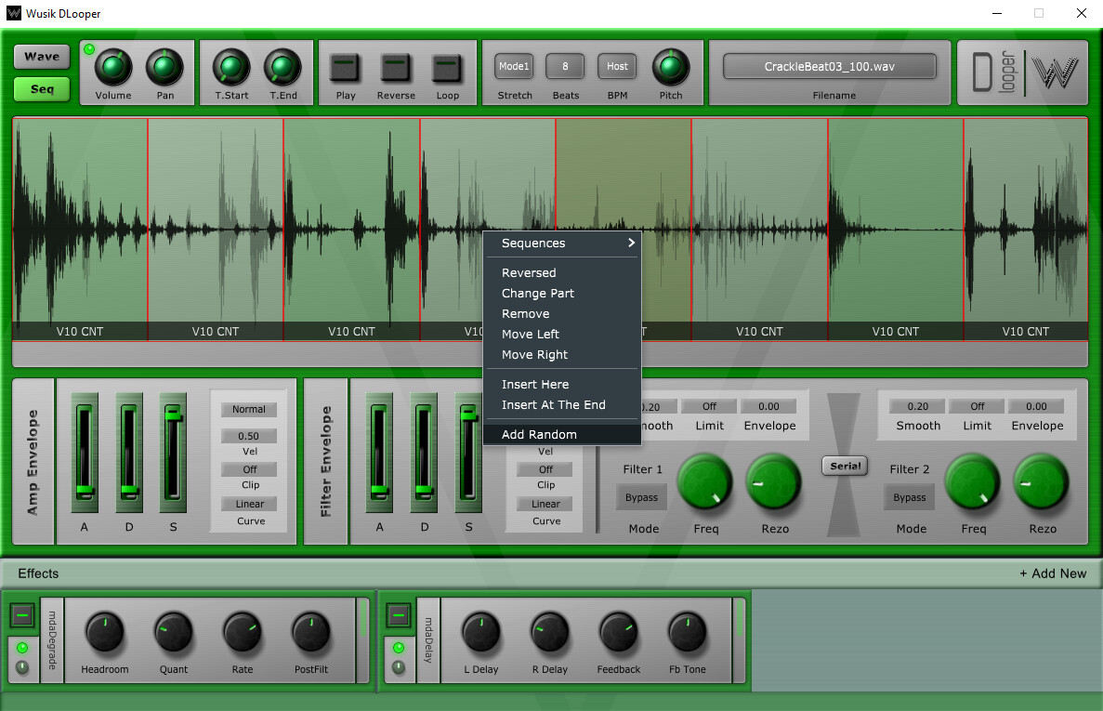Switch to the Seq view

(42, 88)
